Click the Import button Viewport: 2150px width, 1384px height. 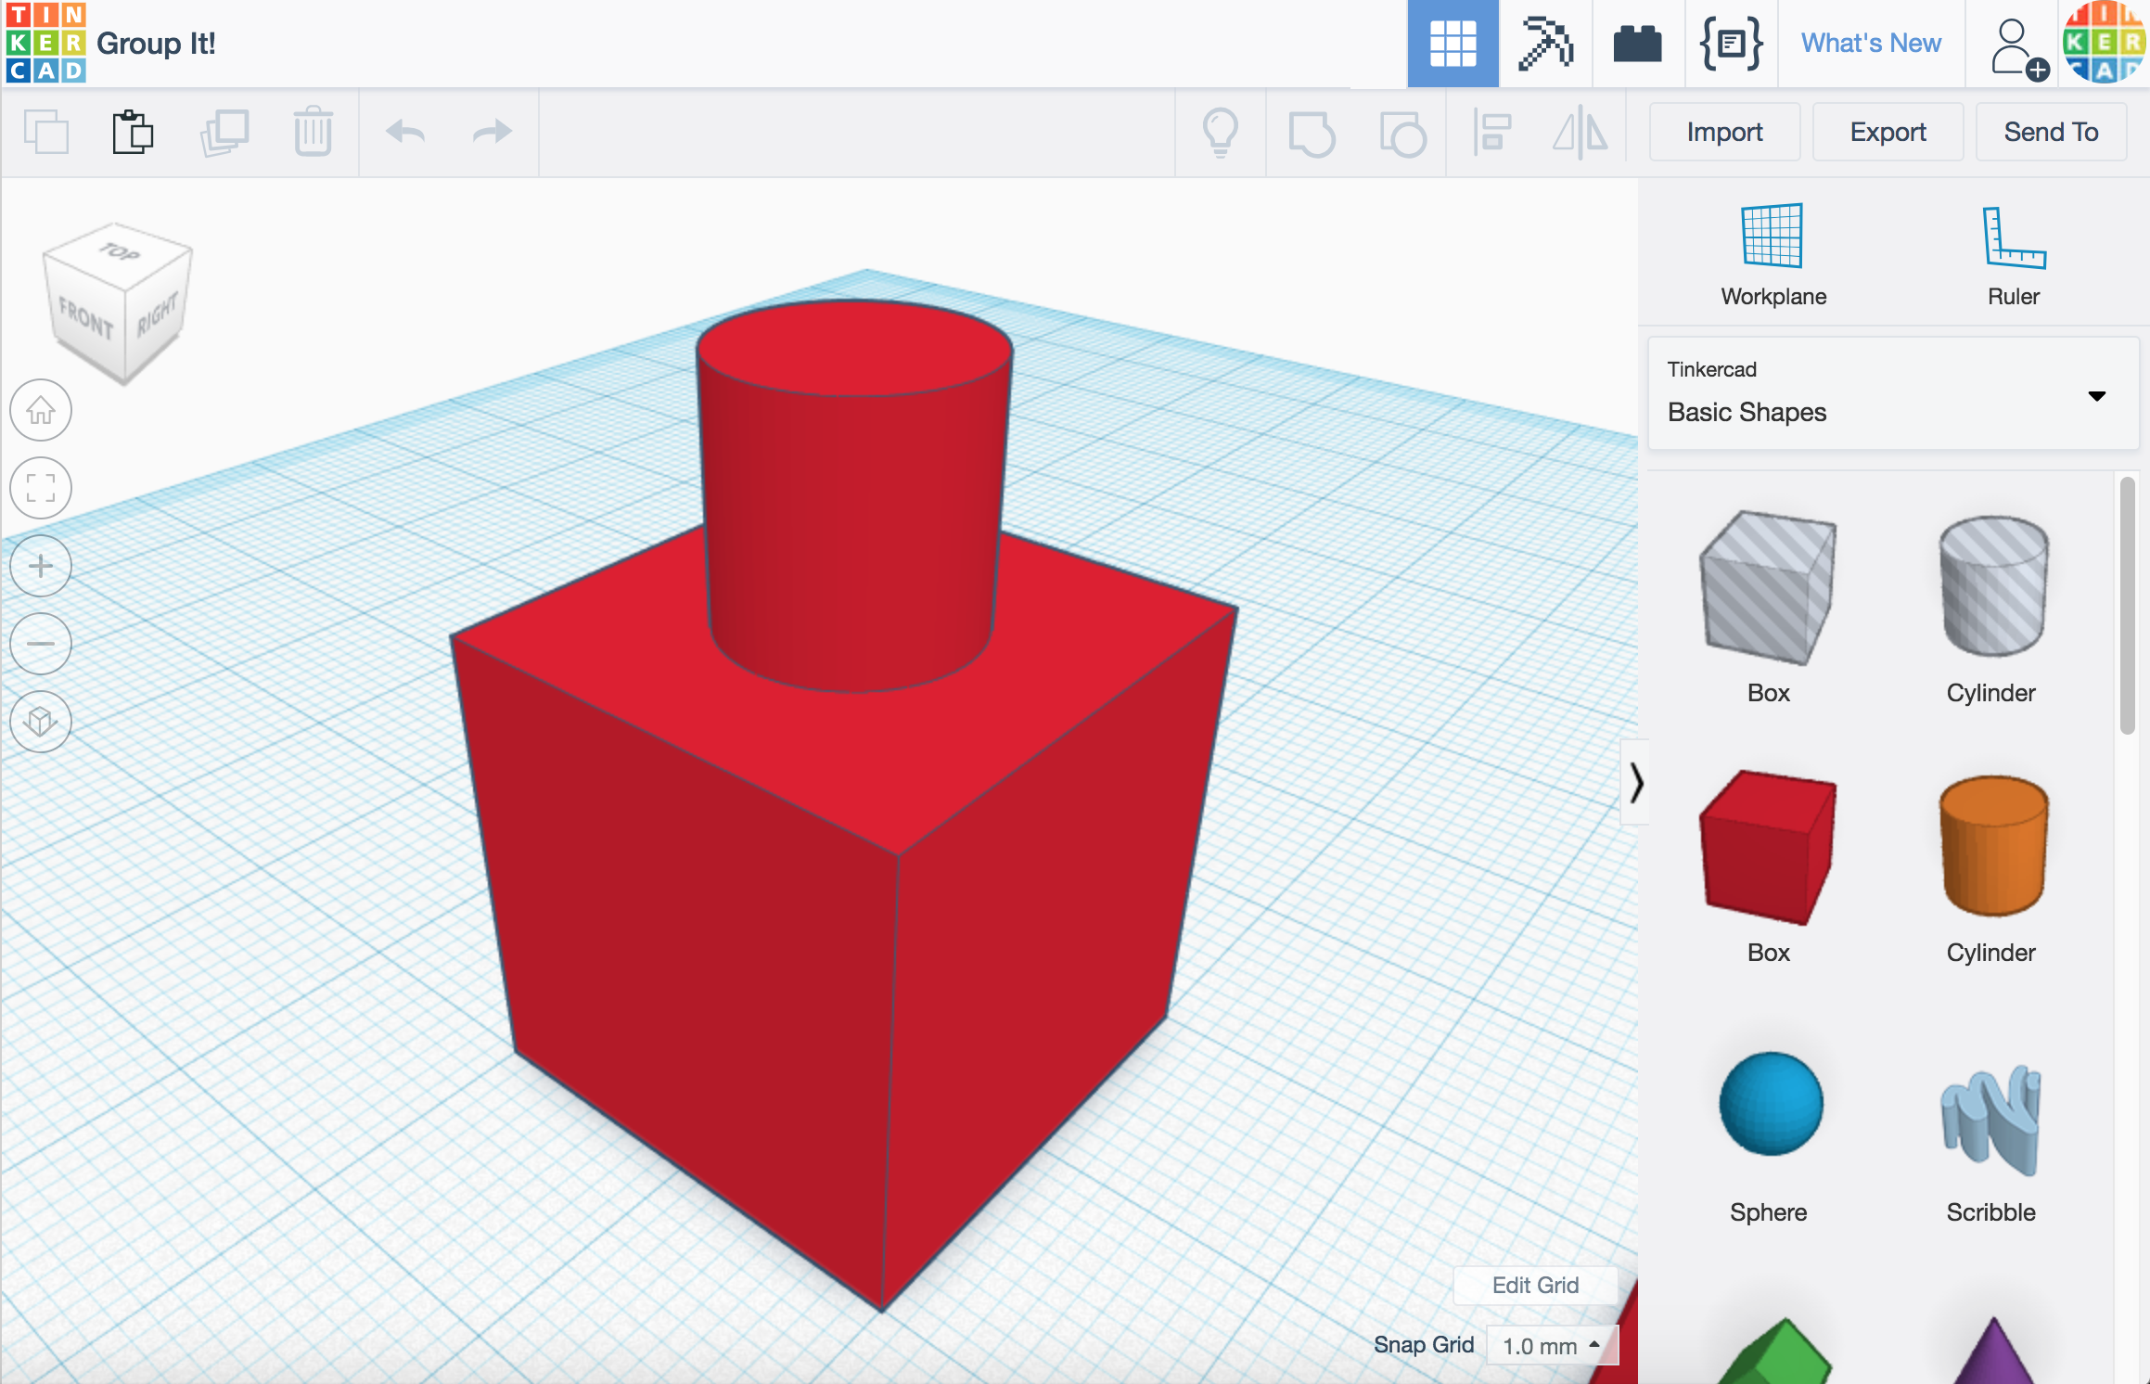click(1724, 133)
